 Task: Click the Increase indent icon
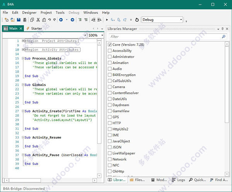click(99, 20)
